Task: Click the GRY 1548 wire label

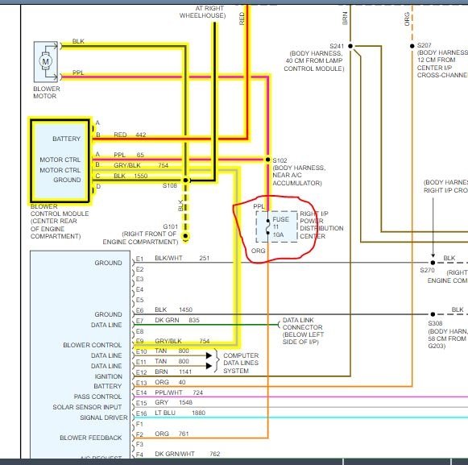Action: 173,403
